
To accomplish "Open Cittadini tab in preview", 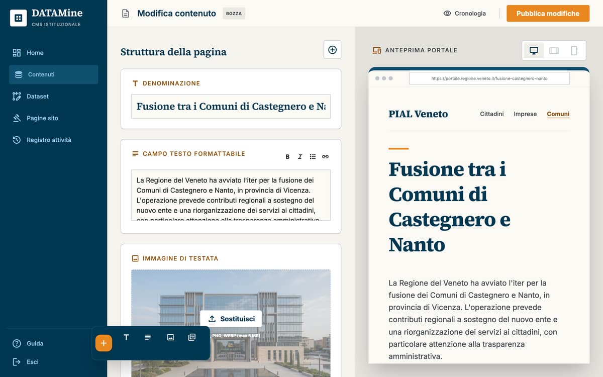I will coord(492,114).
